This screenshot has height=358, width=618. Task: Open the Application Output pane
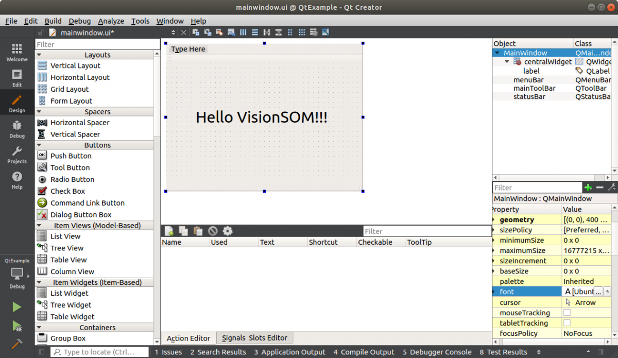[x=289, y=352]
